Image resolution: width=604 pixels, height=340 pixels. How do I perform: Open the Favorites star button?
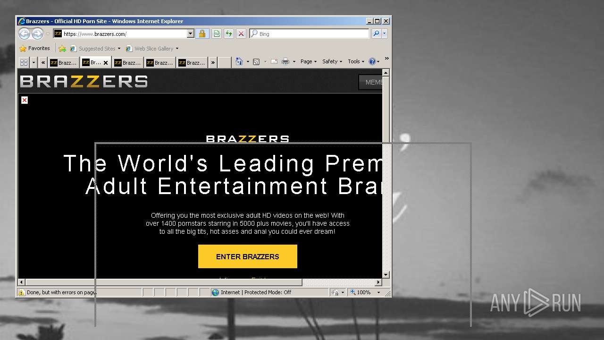coord(34,48)
